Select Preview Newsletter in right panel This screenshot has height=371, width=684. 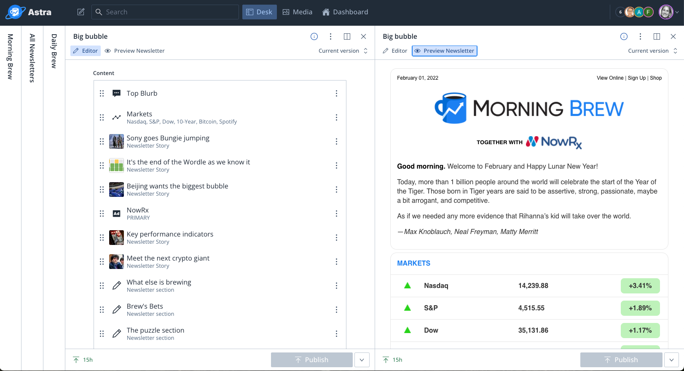pos(445,51)
